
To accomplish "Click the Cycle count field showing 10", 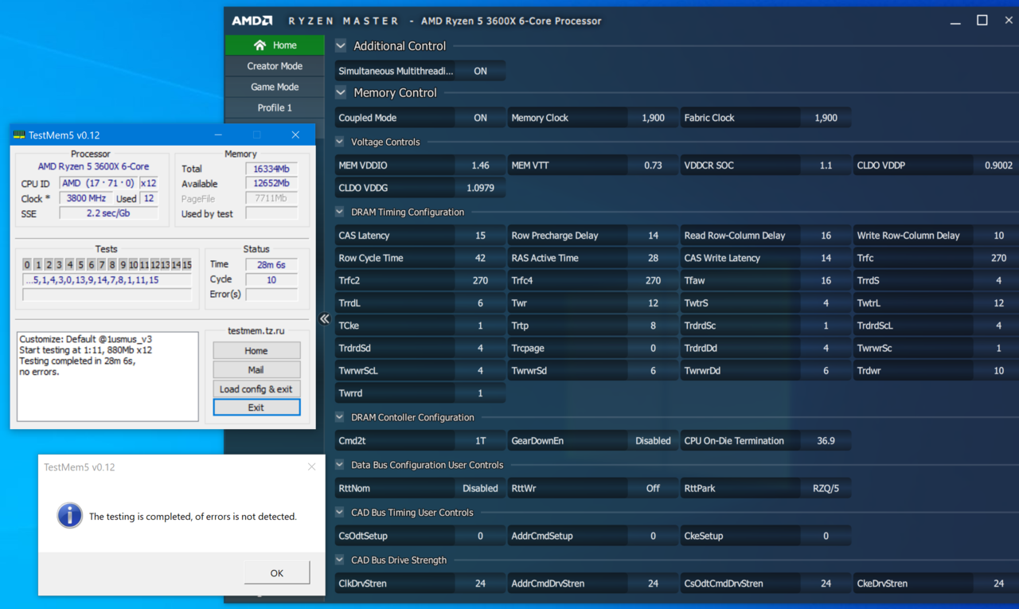I will pyautogui.click(x=271, y=280).
